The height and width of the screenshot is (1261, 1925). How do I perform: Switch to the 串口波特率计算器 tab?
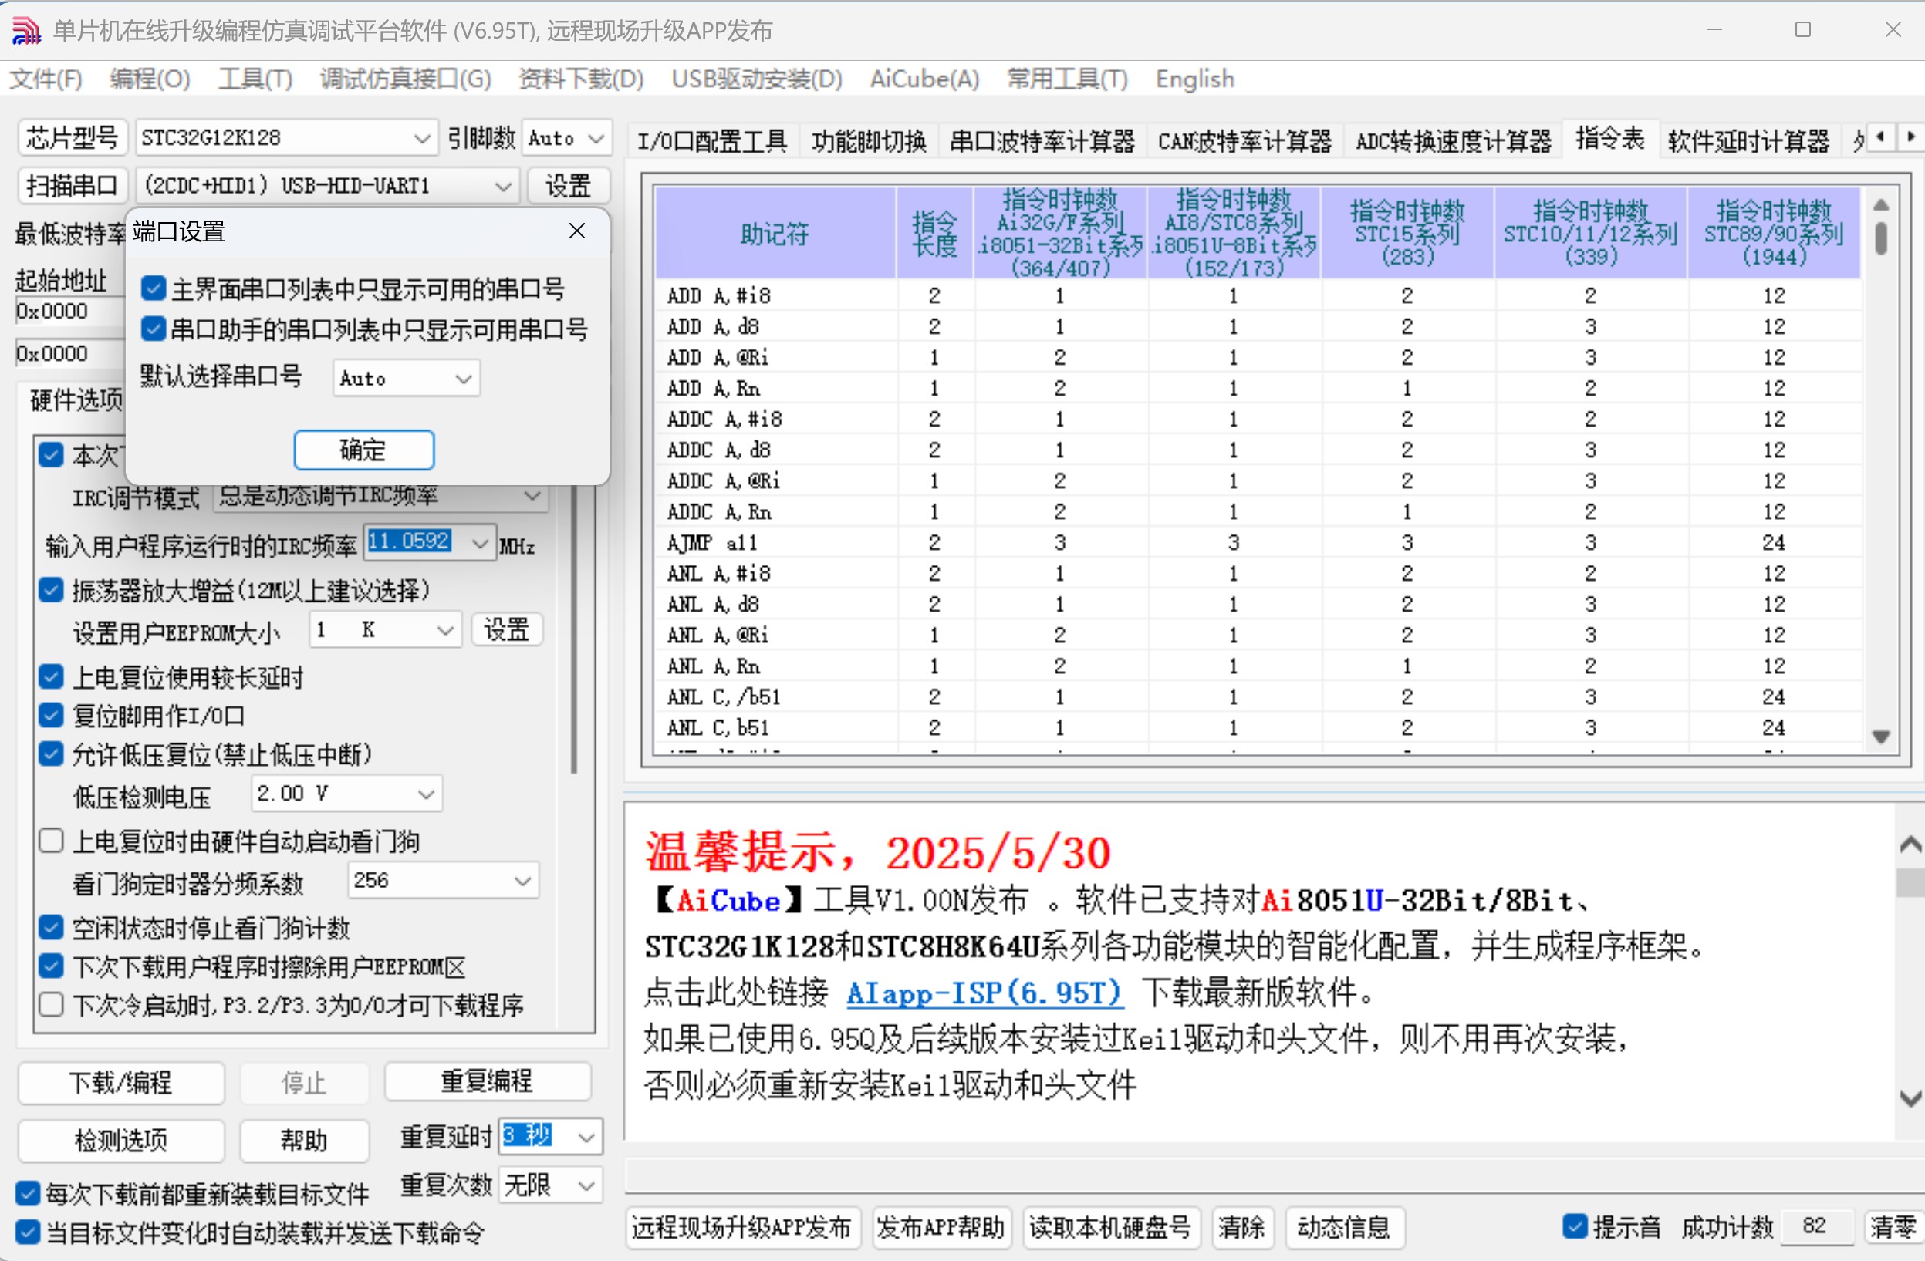[1042, 141]
